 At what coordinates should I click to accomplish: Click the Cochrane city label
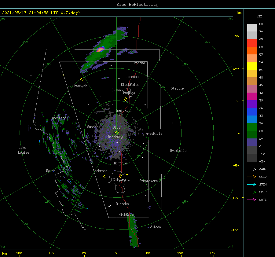point(100,171)
